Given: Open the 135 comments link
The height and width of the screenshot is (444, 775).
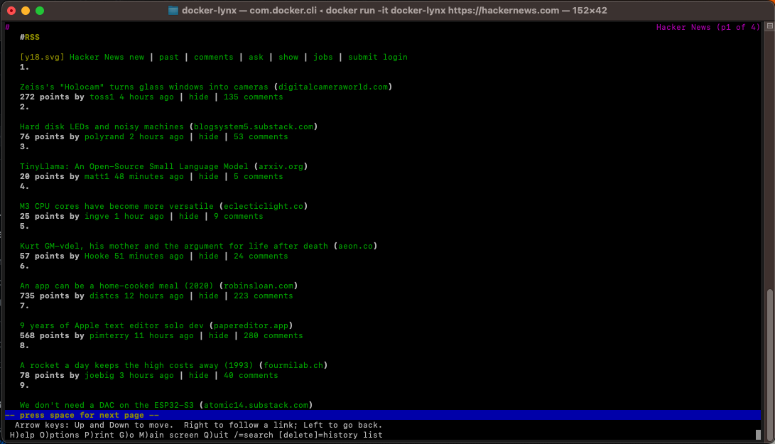Looking at the screenshot, I should [254, 97].
